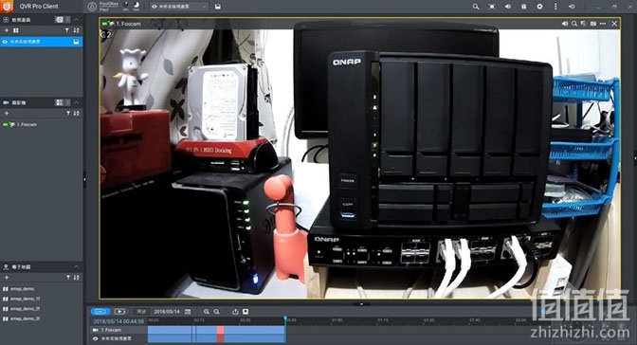
Task: Switch to playback mode toggle
Action: click(120, 312)
